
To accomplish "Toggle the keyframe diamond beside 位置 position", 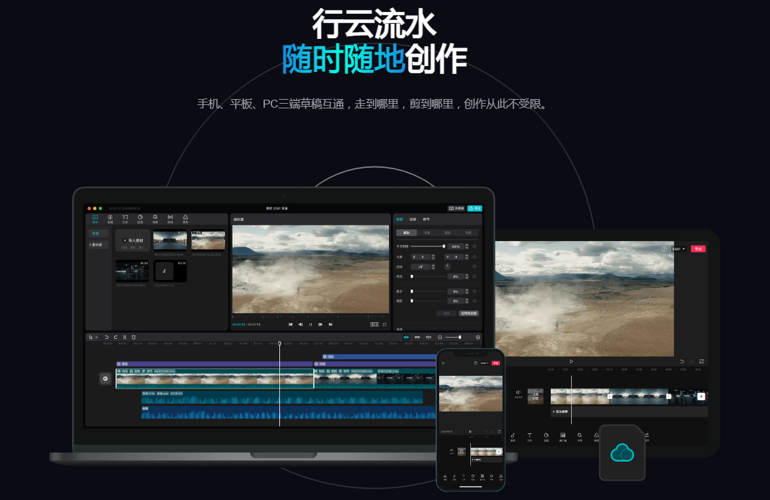I will (x=474, y=257).
